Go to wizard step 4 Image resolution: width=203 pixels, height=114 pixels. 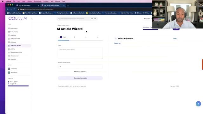point(97,37)
